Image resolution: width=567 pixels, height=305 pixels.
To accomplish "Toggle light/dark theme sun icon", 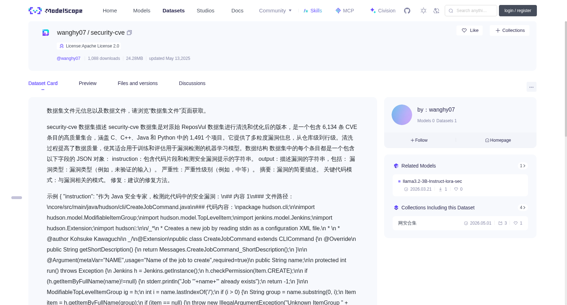I will 423,11.
